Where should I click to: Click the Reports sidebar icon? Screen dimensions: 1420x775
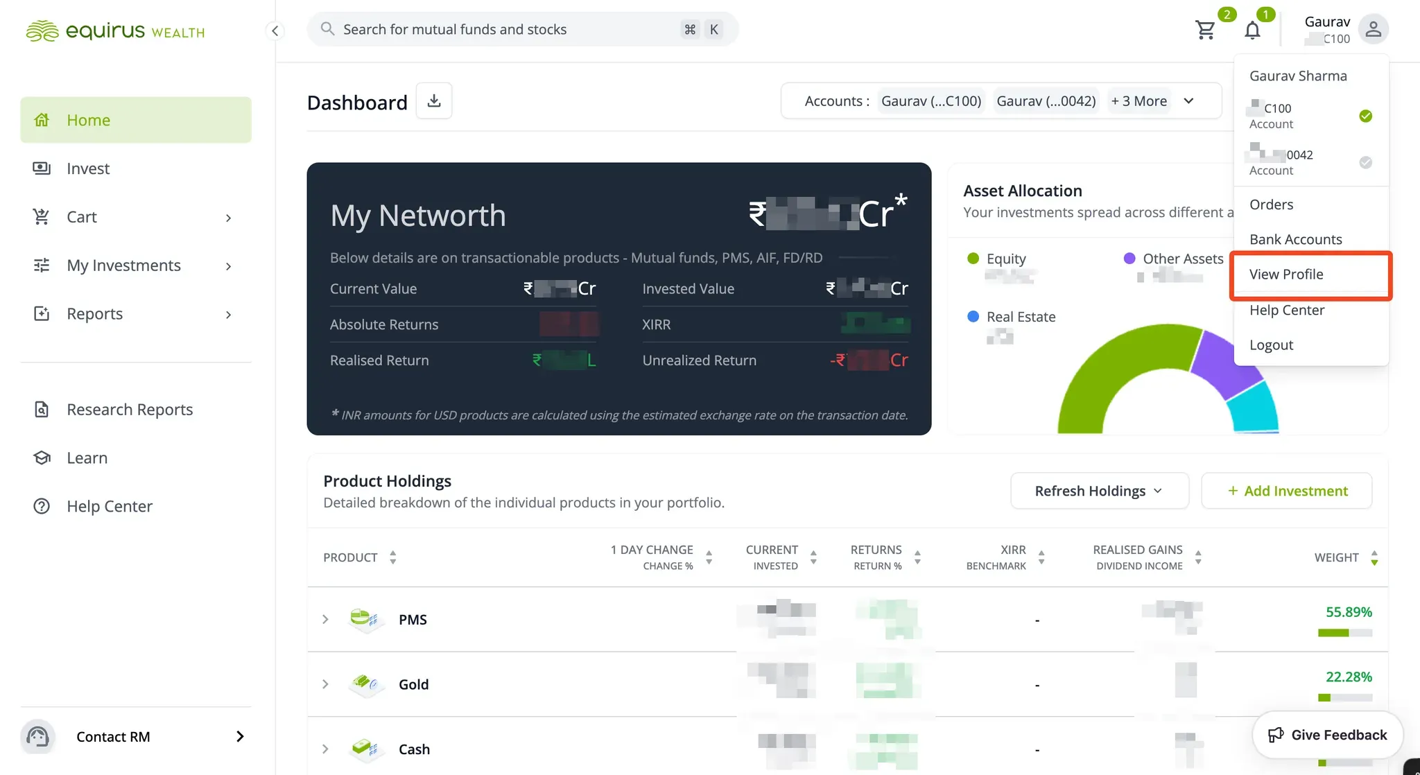(x=42, y=314)
